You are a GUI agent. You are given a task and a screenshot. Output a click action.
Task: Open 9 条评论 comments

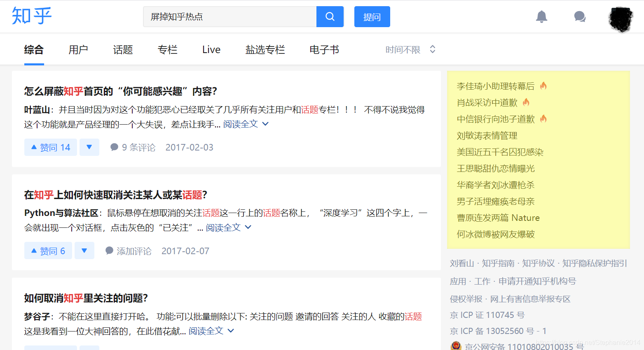click(x=133, y=147)
